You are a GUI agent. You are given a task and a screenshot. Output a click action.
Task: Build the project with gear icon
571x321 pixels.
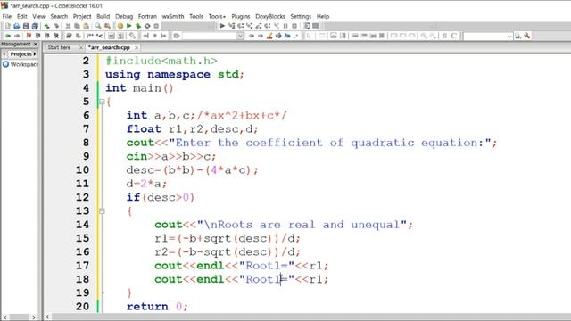(120, 26)
